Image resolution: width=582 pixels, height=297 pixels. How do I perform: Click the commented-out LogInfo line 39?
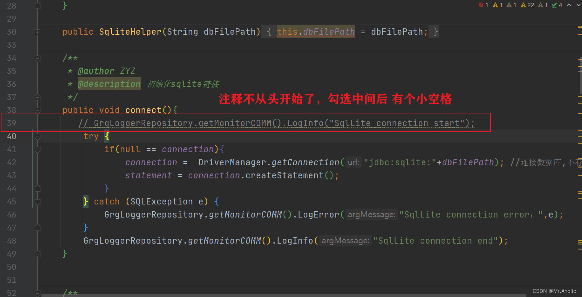[276, 123]
